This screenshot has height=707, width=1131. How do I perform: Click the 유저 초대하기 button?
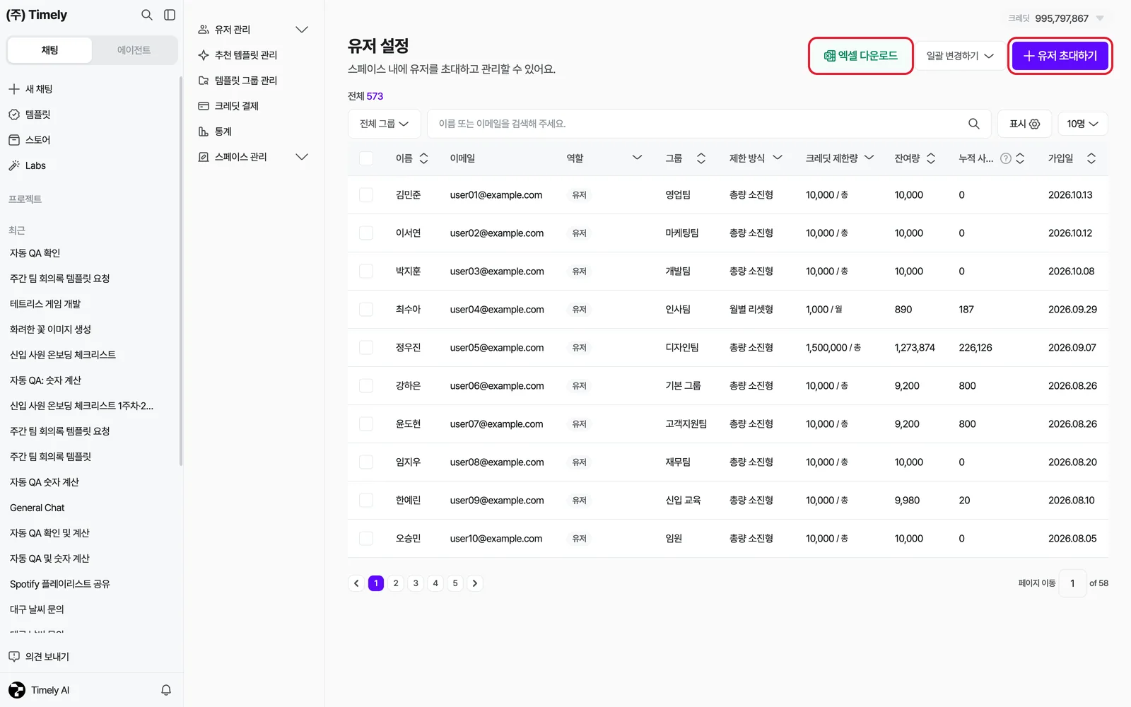1060,56
